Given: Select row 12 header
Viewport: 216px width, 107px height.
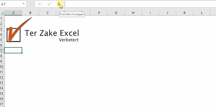Looking at the screenshot, I should pos(2,77).
